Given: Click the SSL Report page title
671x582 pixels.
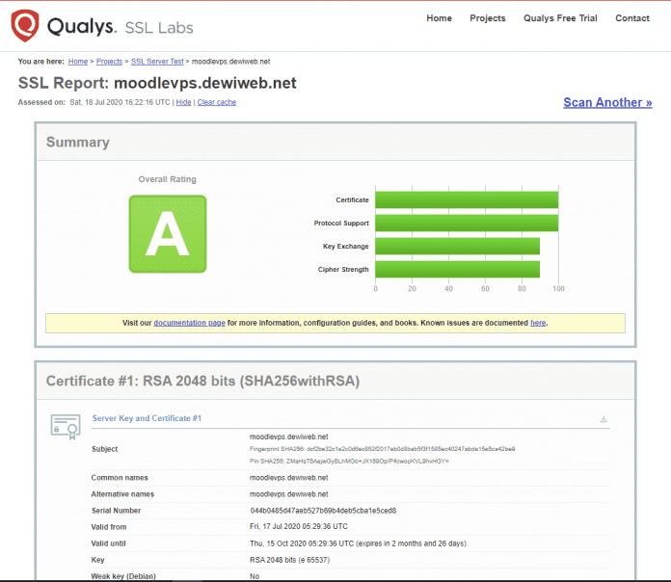Looking at the screenshot, I should 157,83.
